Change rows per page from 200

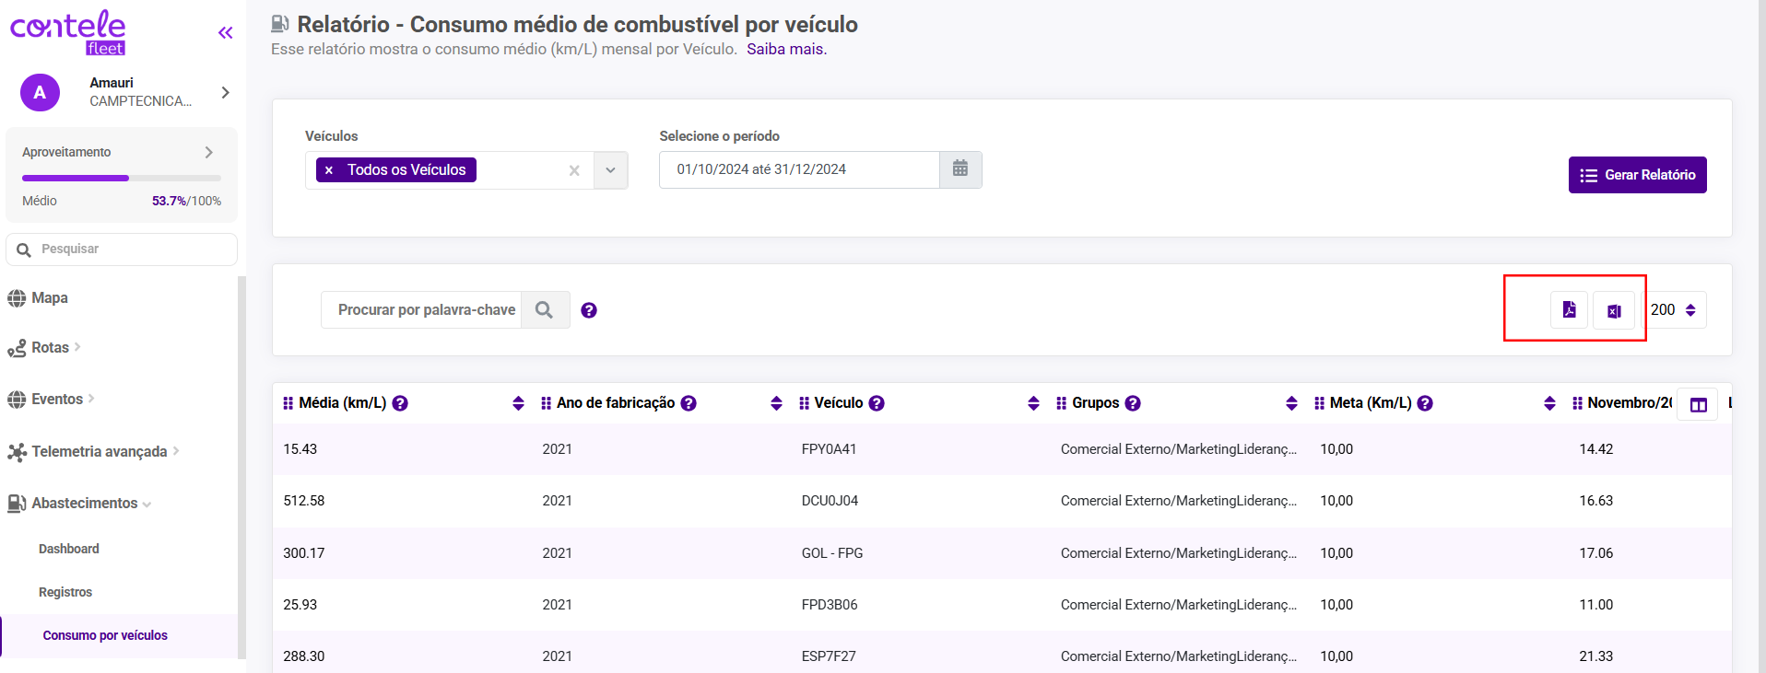click(1676, 310)
